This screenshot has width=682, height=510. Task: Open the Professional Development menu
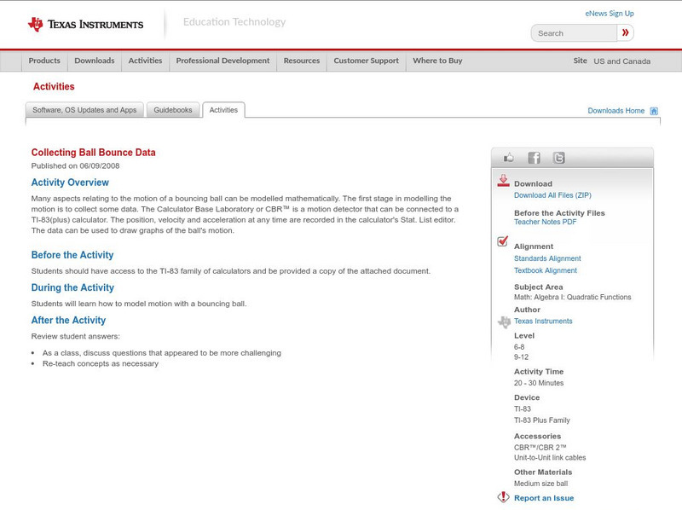coord(223,61)
